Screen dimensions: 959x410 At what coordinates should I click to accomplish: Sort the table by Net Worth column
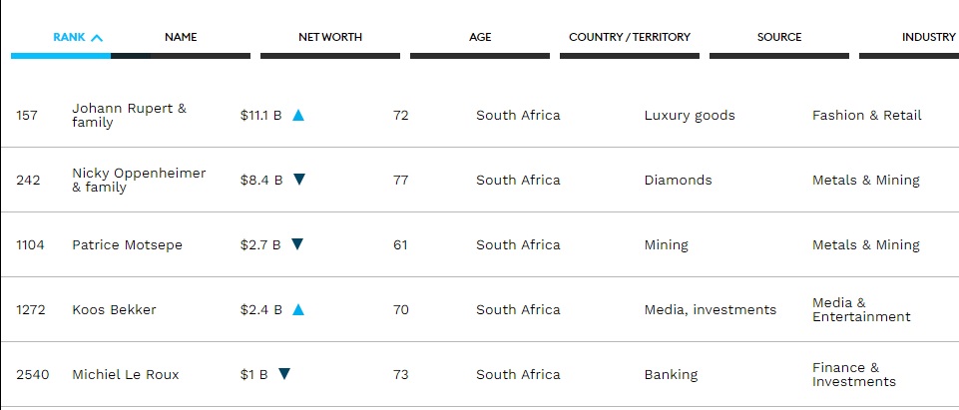coord(330,37)
